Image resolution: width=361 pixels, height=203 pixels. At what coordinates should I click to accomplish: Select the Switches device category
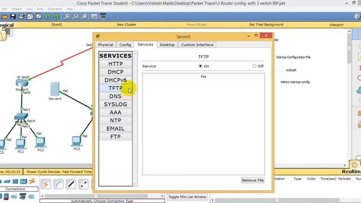7,182
